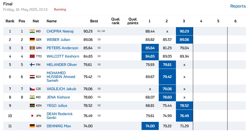Click the Egypt flag icon
This screenshot has width=249, height=134.
pyautogui.click(x=32, y=77)
